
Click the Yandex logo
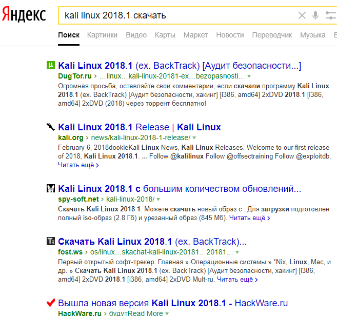24,14
